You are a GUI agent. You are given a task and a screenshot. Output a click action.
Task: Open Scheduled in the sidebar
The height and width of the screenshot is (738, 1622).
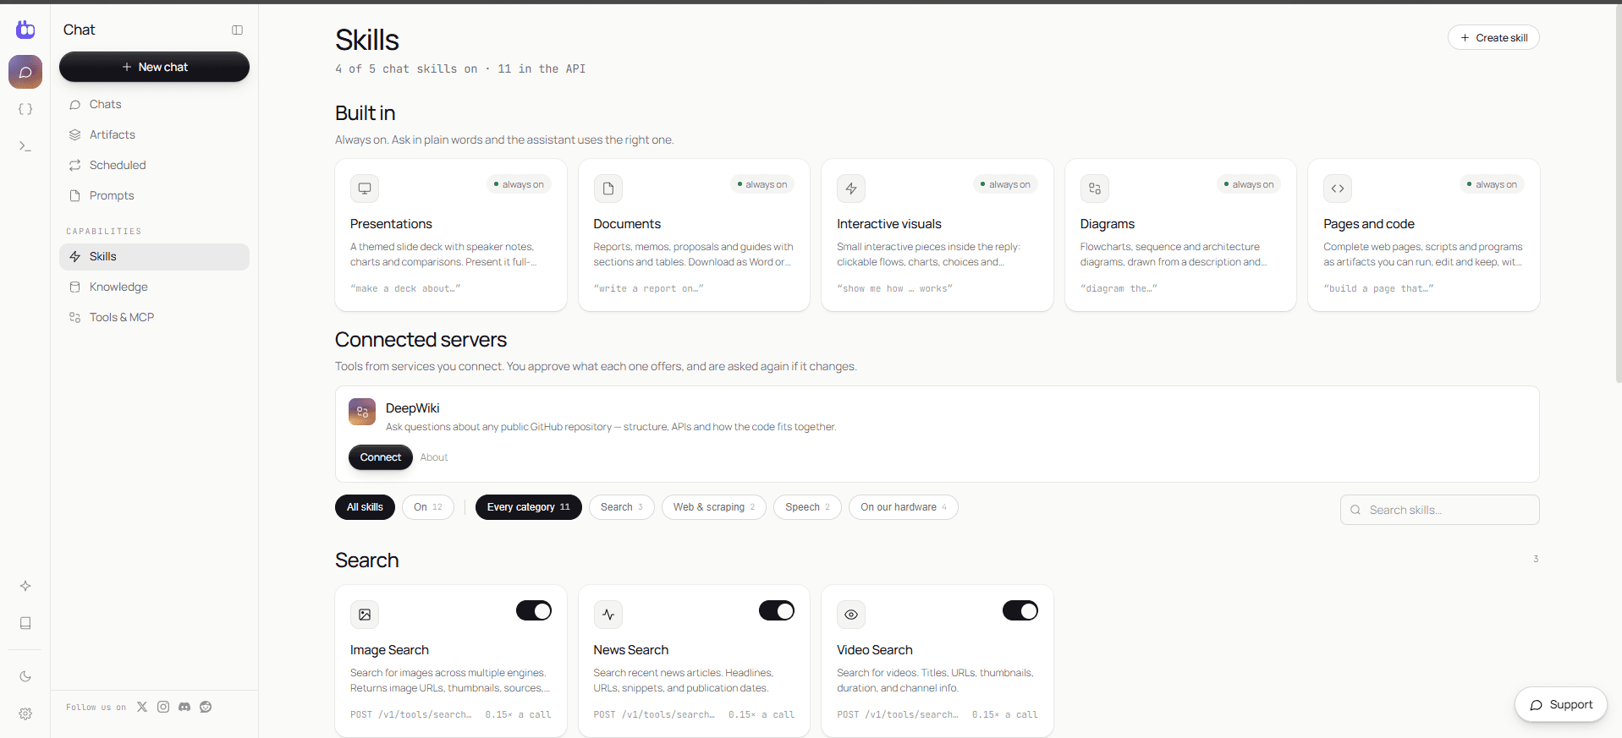tap(154, 166)
